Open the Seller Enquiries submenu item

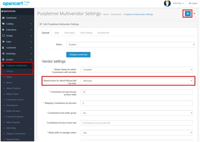tap(13, 122)
